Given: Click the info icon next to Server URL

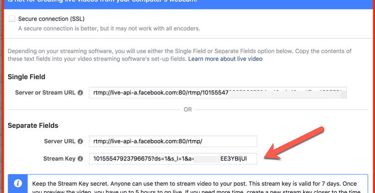Looking at the screenshot, I should coord(81,141).
